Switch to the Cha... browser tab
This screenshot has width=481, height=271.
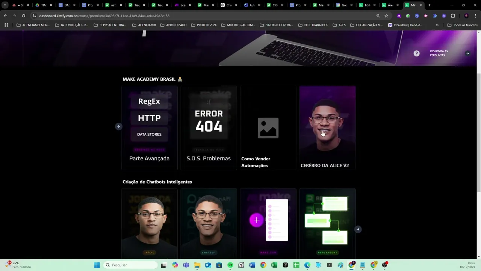[x=228, y=5]
